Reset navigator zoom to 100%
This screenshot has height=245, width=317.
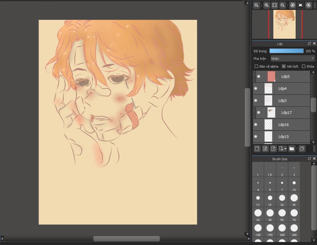click(256, 5)
